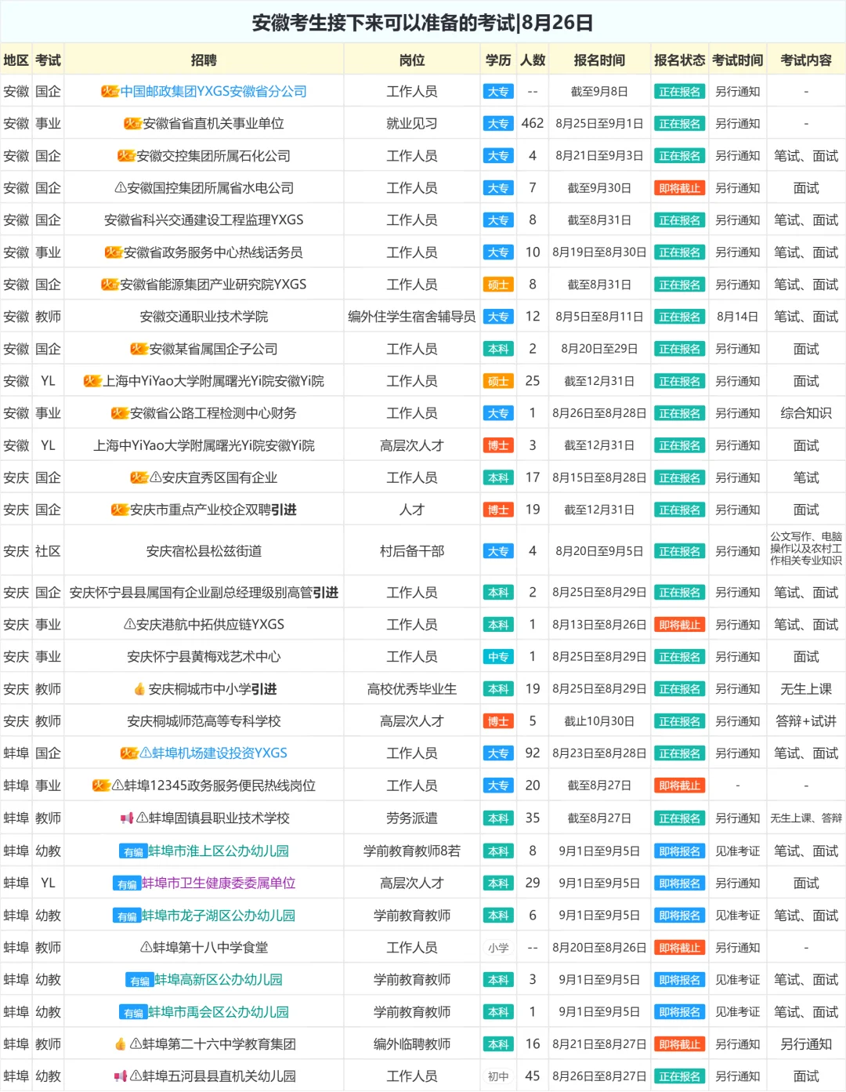
Task: Click the 报名时间 column header
Action: [599, 60]
